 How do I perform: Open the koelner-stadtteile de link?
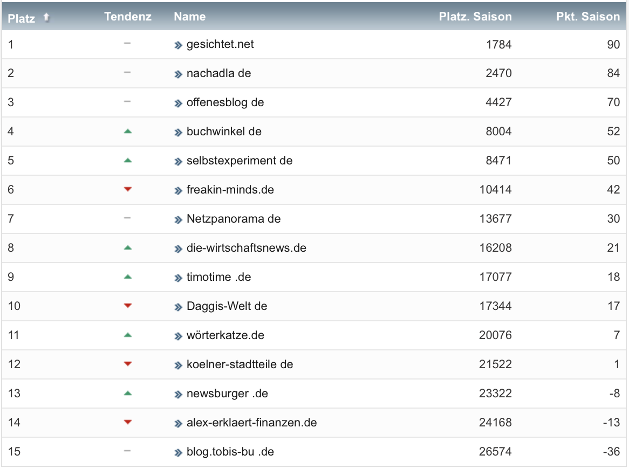[240, 364]
